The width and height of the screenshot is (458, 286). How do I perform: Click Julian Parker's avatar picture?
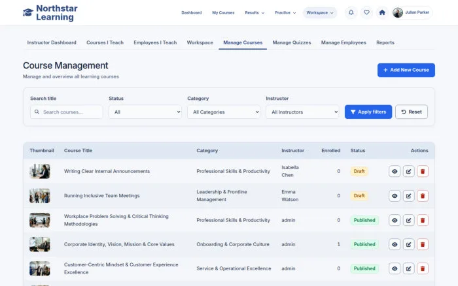(x=398, y=12)
